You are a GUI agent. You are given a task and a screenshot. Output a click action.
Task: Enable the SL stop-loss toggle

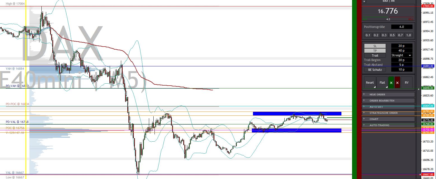tap(375, 46)
